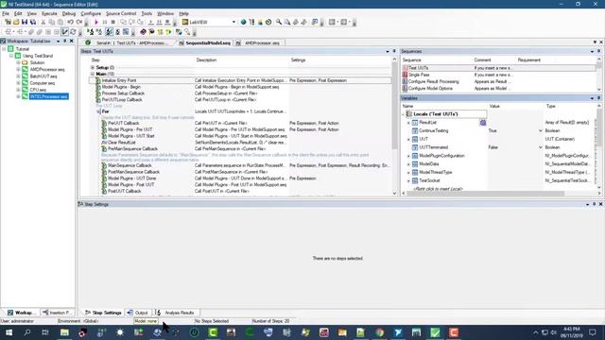Switch to SequentialModel.seq tab
The height and width of the screenshot is (340, 605).
pyautogui.click(x=205, y=42)
